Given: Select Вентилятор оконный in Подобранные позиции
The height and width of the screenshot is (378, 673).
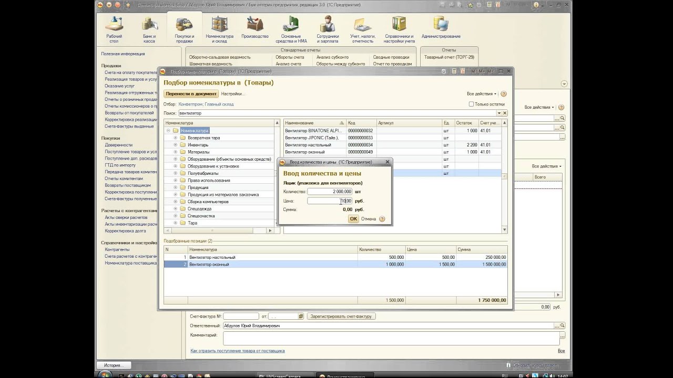Looking at the screenshot, I should click(335, 265).
